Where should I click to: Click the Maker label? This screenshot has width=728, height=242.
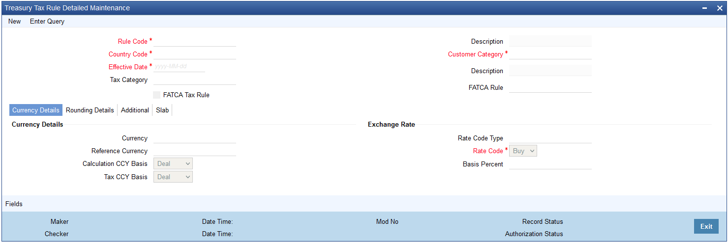point(60,221)
